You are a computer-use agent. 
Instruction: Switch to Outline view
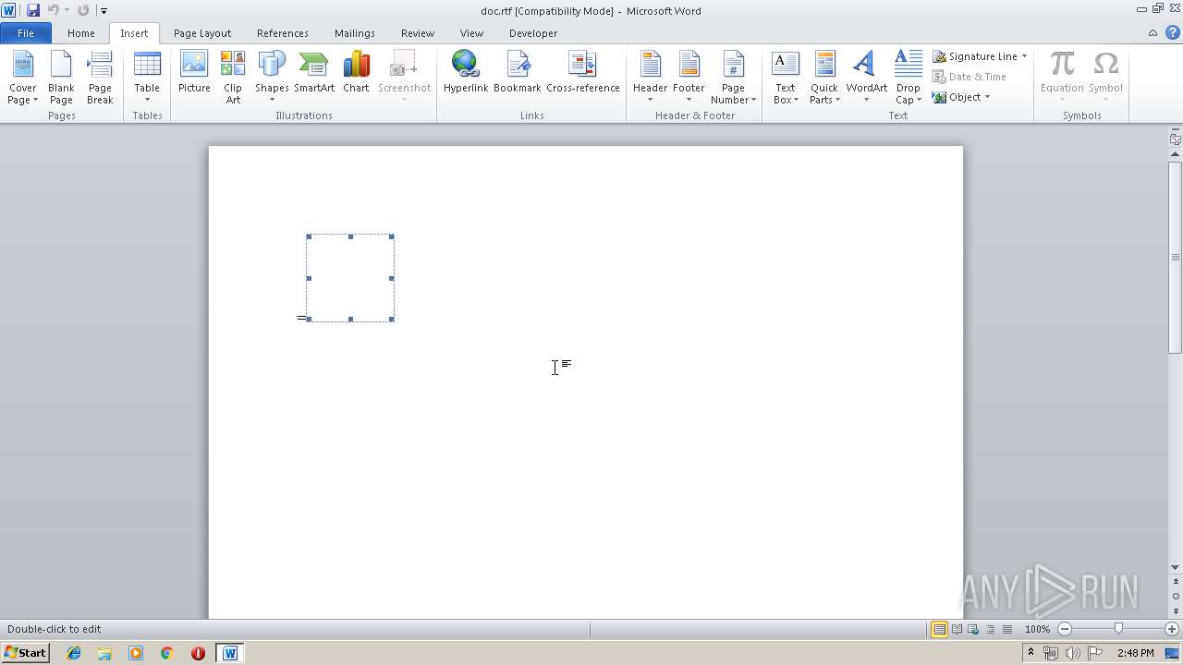[990, 629]
